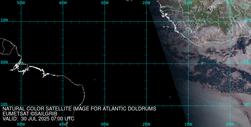Click the 40W longitude label along the top edge
Viewport: 251px width, 127px height.
63,3
